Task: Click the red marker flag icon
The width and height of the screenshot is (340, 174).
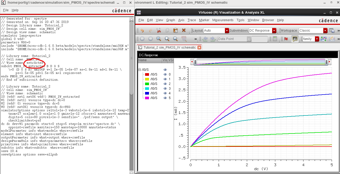Action: (x=286, y=39)
